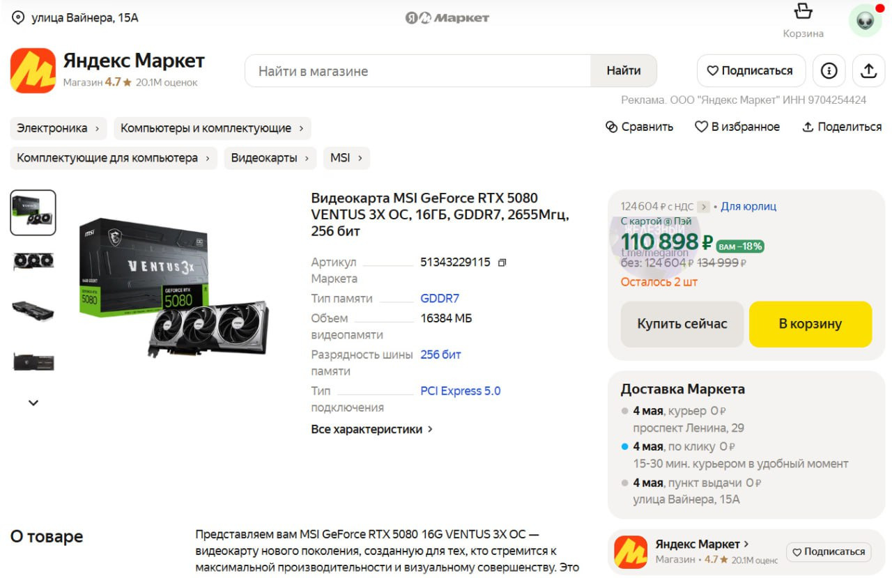
Task: Click the Yandex Market store logo
Action: [x=33, y=70]
